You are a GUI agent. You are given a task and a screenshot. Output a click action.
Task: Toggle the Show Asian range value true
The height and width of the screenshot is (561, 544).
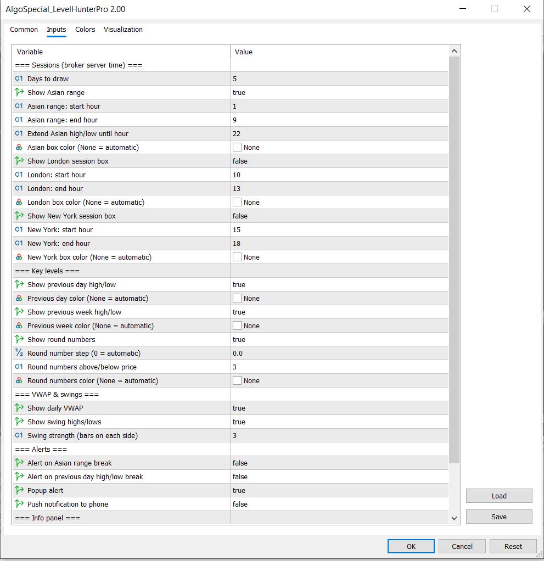tap(339, 92)
